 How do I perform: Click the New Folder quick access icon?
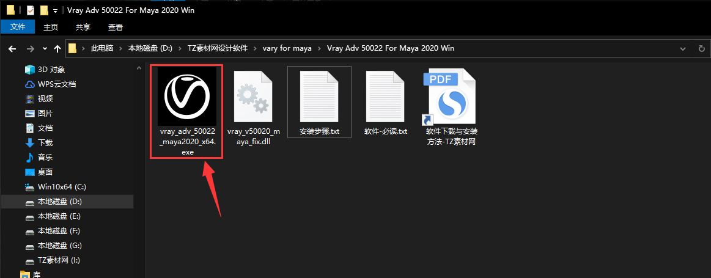tap(43, 10)
